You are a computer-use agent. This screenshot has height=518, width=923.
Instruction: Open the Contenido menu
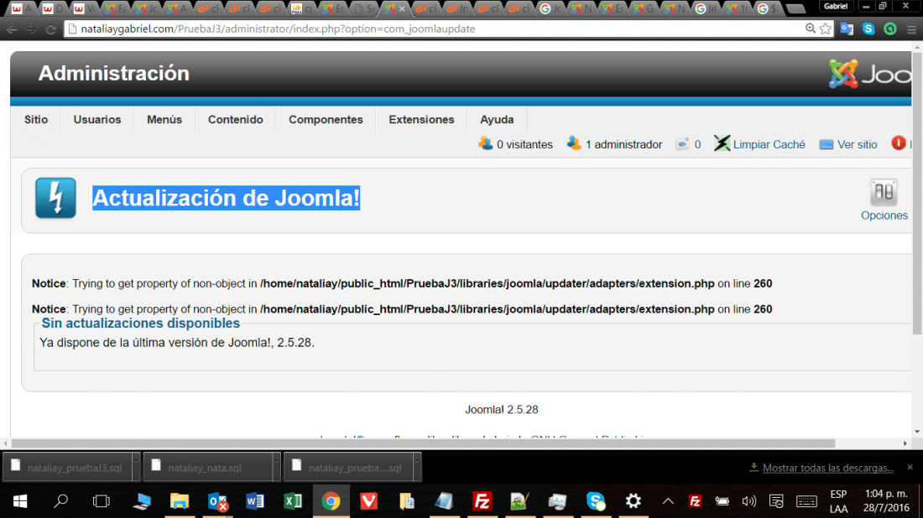pos(236,119)
